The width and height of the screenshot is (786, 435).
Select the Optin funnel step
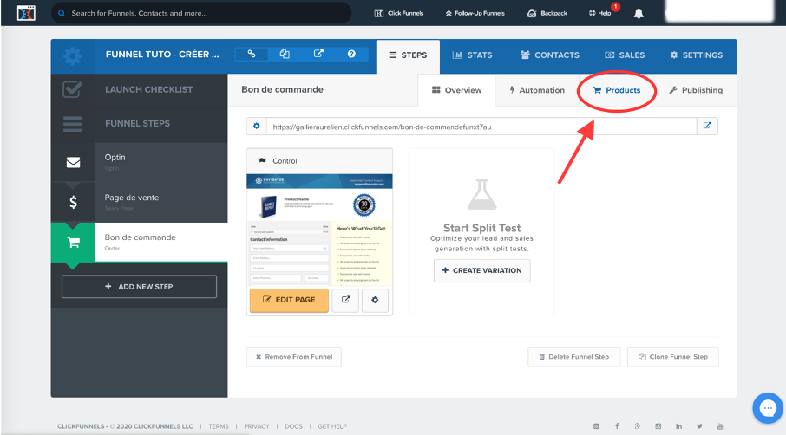[x=160, y=162]
